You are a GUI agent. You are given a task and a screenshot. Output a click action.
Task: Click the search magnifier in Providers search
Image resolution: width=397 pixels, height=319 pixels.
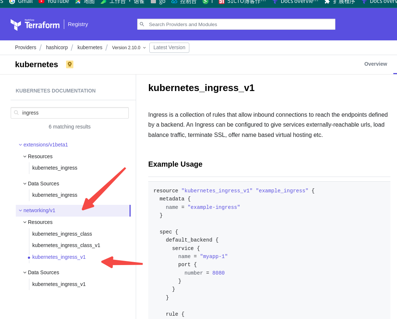[142, 24]
